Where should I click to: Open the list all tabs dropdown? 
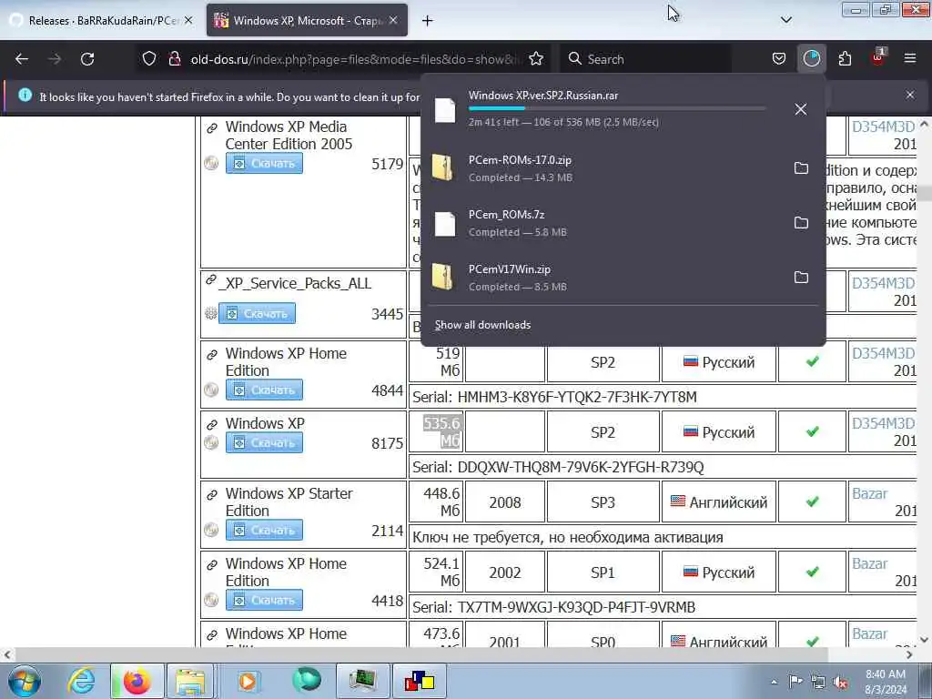(x=785, y=20)
